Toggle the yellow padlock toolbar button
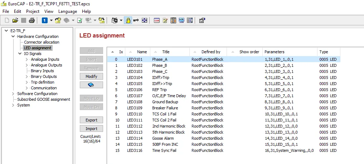364x164 pixels. pos(128,20)
